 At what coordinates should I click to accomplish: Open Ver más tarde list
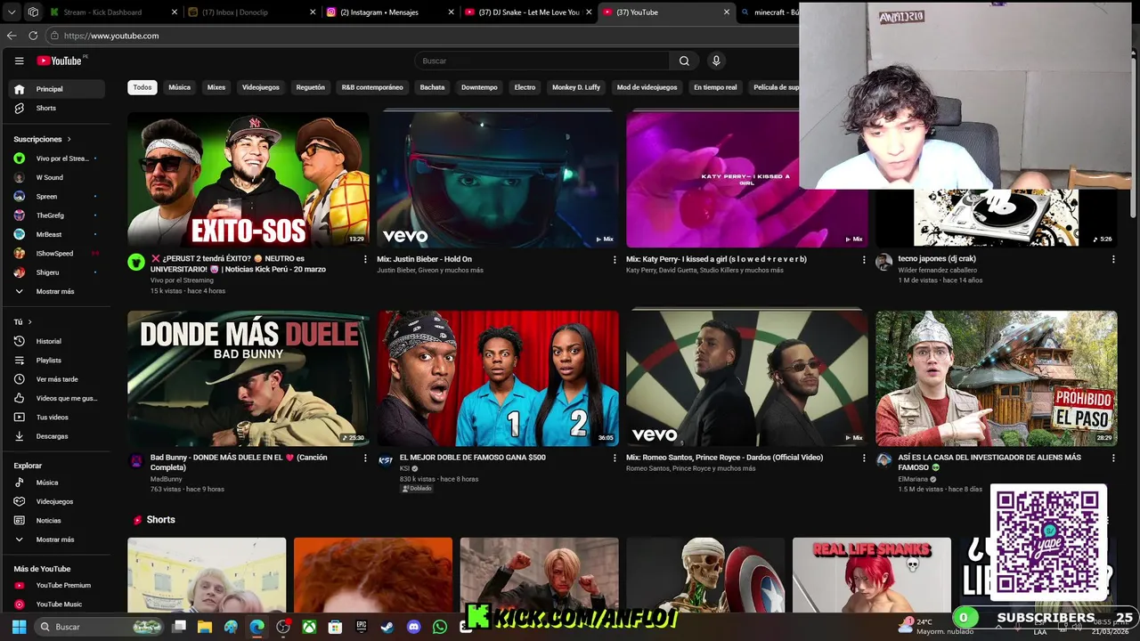56,379
